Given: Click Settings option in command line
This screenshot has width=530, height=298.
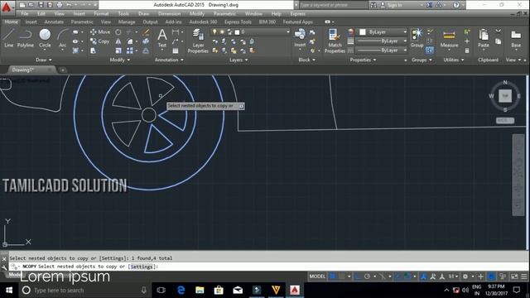Looking at the screenshot, I should [x=142, y=267].
